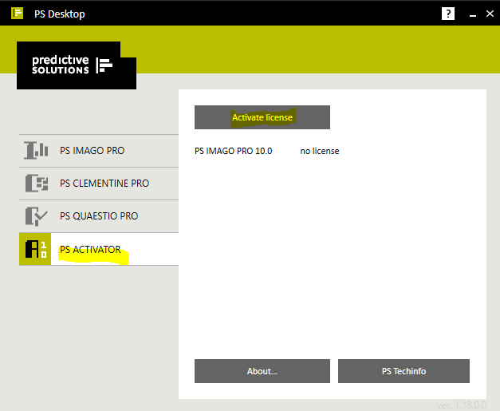The width and height of the screenshot is (500, 411).
Task: Open the PS QUAESTIO PRO tab
Action: point(99,216)
